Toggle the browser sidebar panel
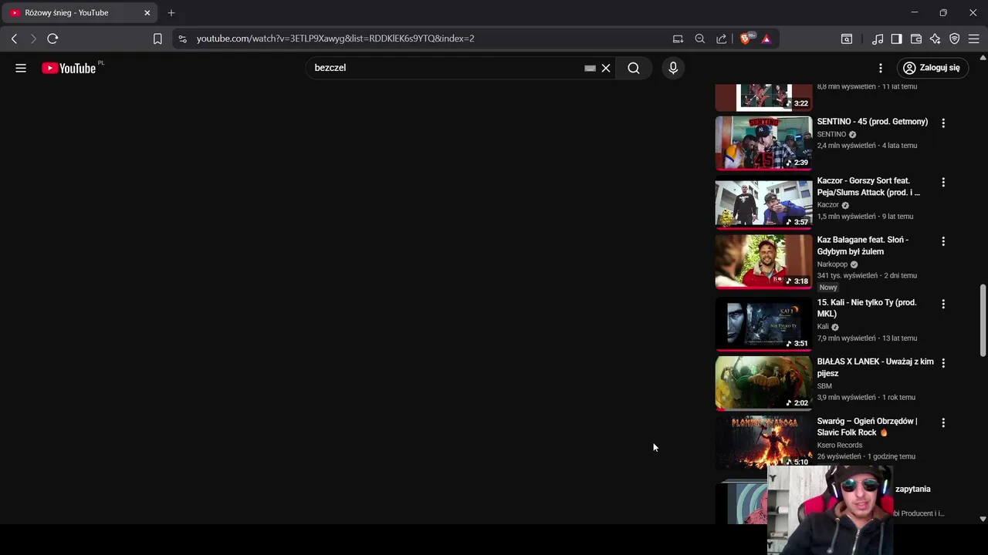Screen dimensions: 988x555 coord(896,39)
